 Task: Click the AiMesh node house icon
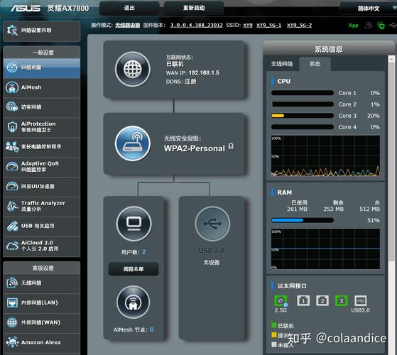tap(133, 302)
